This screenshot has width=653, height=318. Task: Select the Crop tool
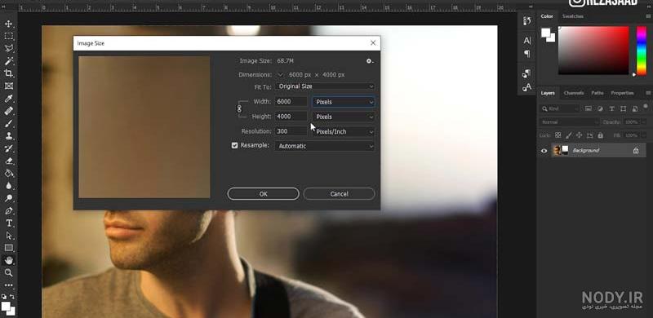(x=9, y=73)
